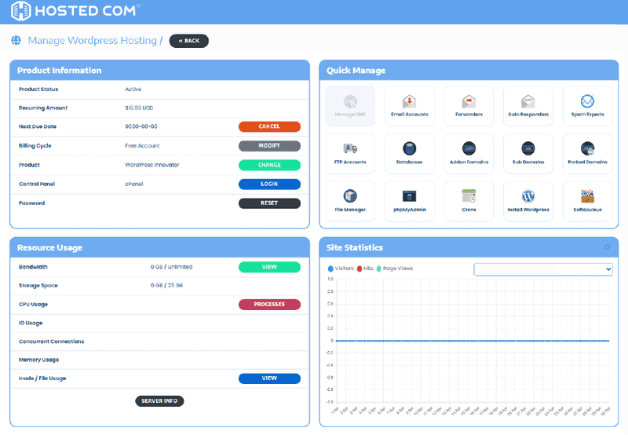The height and width of the screenshot is (435, 628).
Task: Open Addon Domains icon
Action: click(x=469, y=154)
